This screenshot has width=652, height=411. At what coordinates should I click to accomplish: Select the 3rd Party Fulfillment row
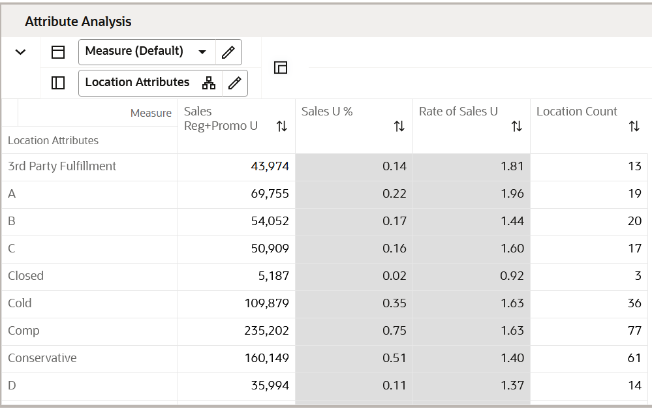pyautogui.click(x=62, y=166)
